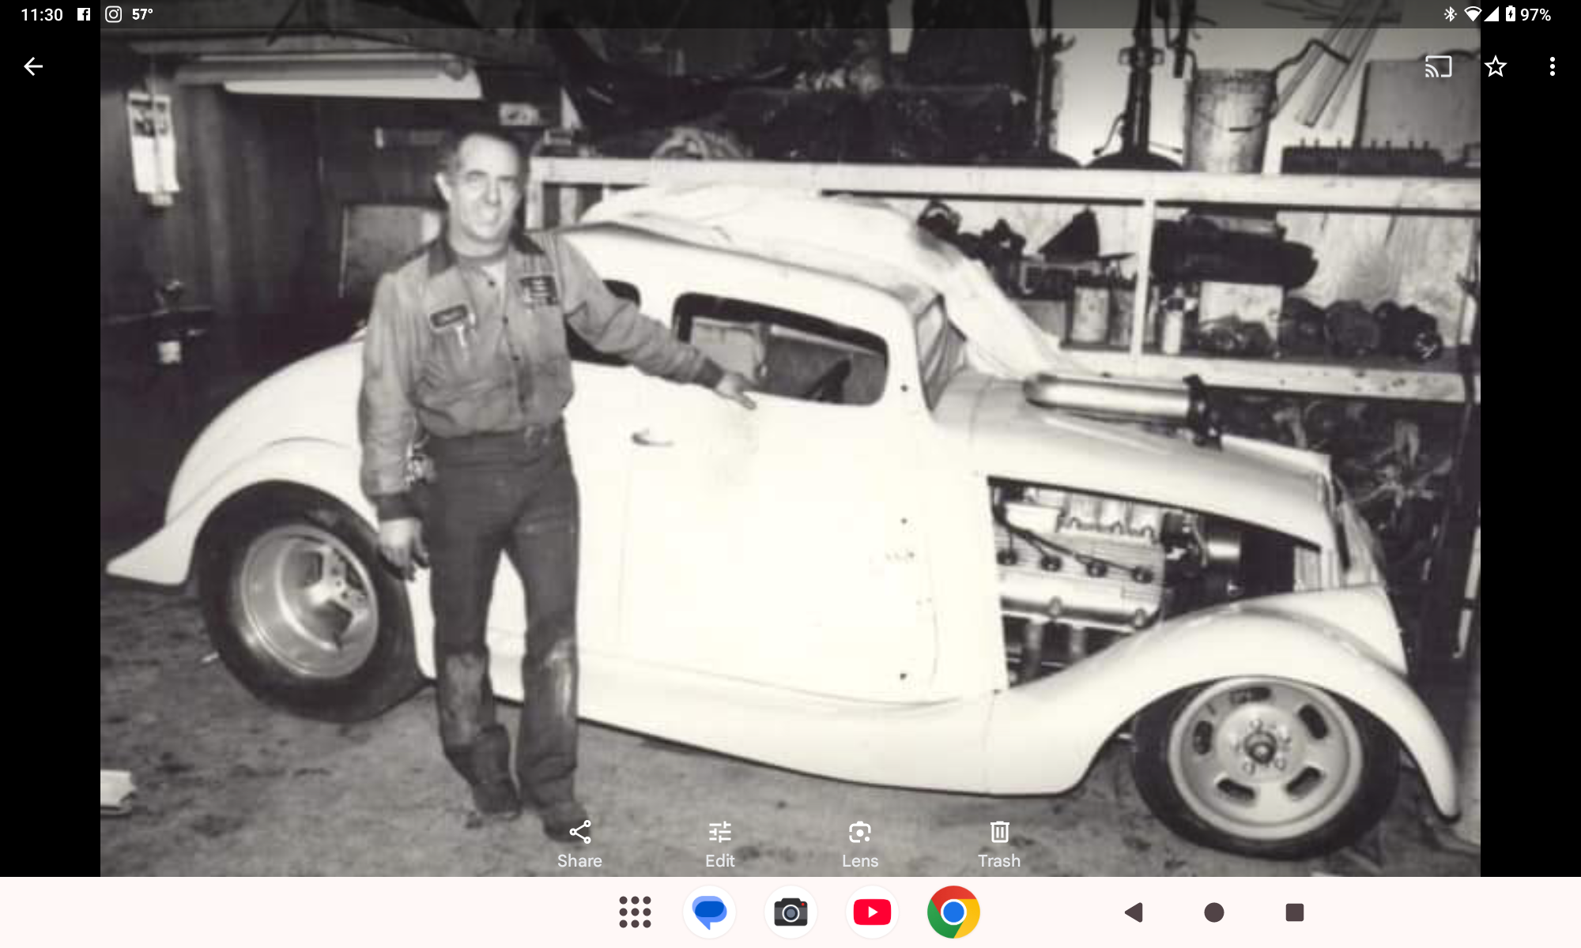The image size is (1581, 948).
Task: Toggle the favorite star on photo
Action: [1495, 66]
